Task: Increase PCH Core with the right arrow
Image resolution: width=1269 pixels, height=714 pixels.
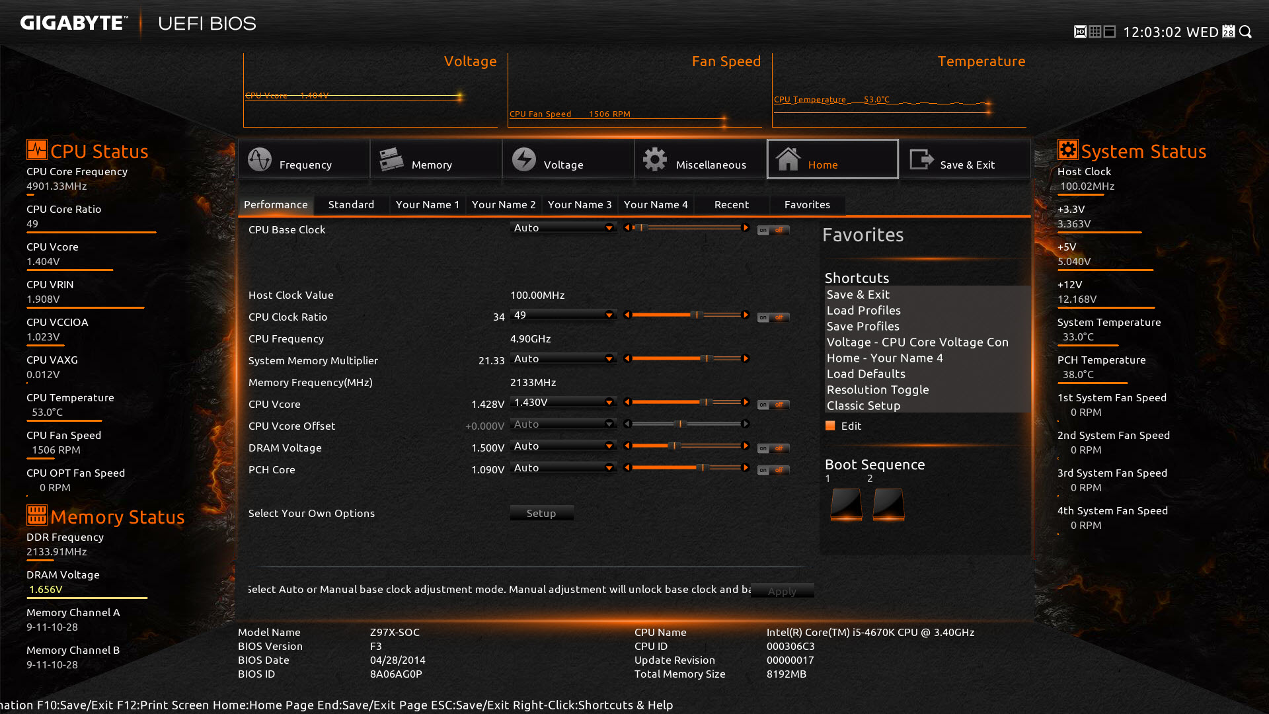Action: click(746, 467)
